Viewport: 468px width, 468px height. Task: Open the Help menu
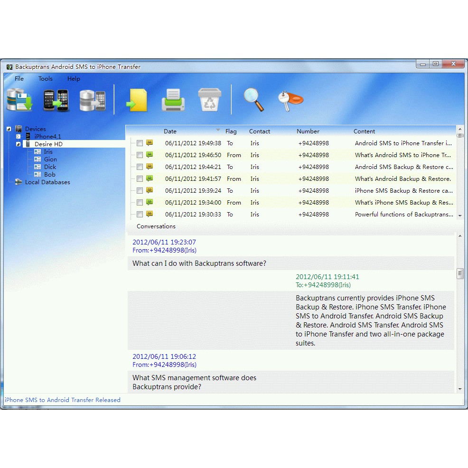pyautogui.click(x=74, y=78)
